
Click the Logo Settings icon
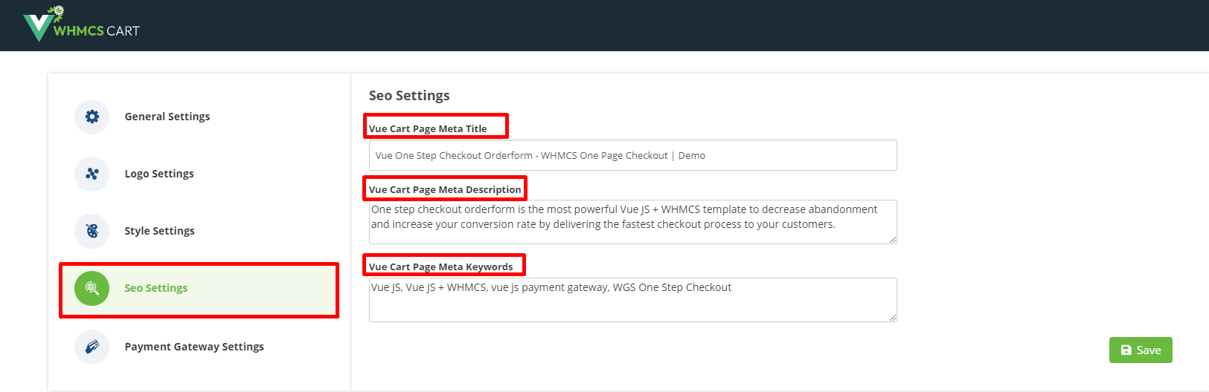(92, 174)
